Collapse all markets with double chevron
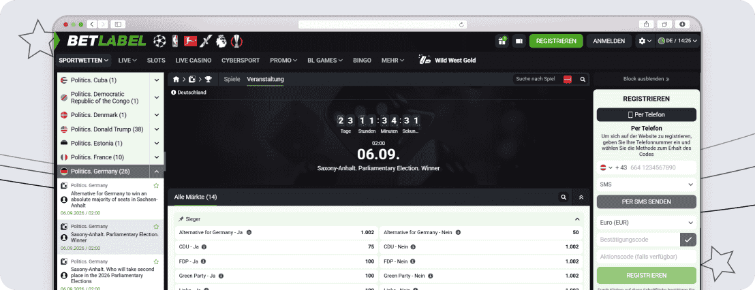 coord(581,197)
